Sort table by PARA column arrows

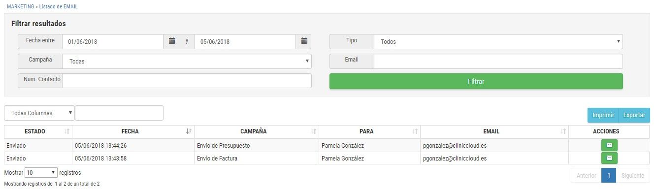[415, 131]
